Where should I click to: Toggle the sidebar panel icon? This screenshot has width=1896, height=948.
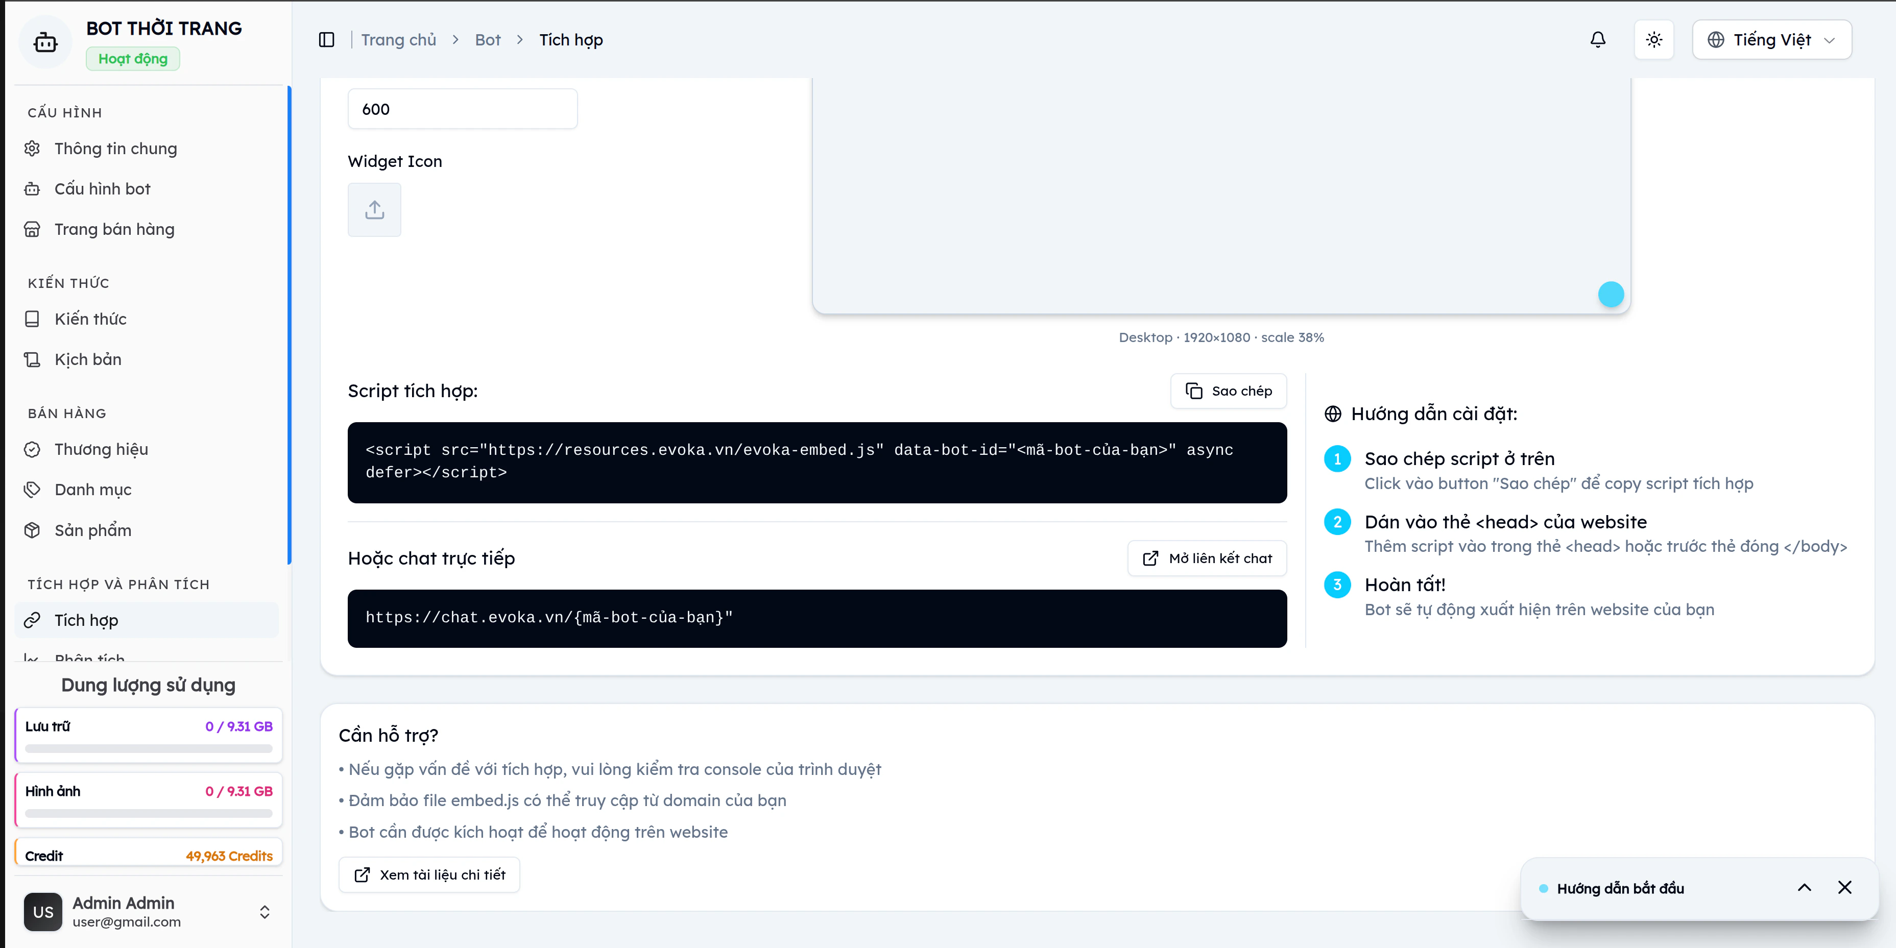click(327, 40)
